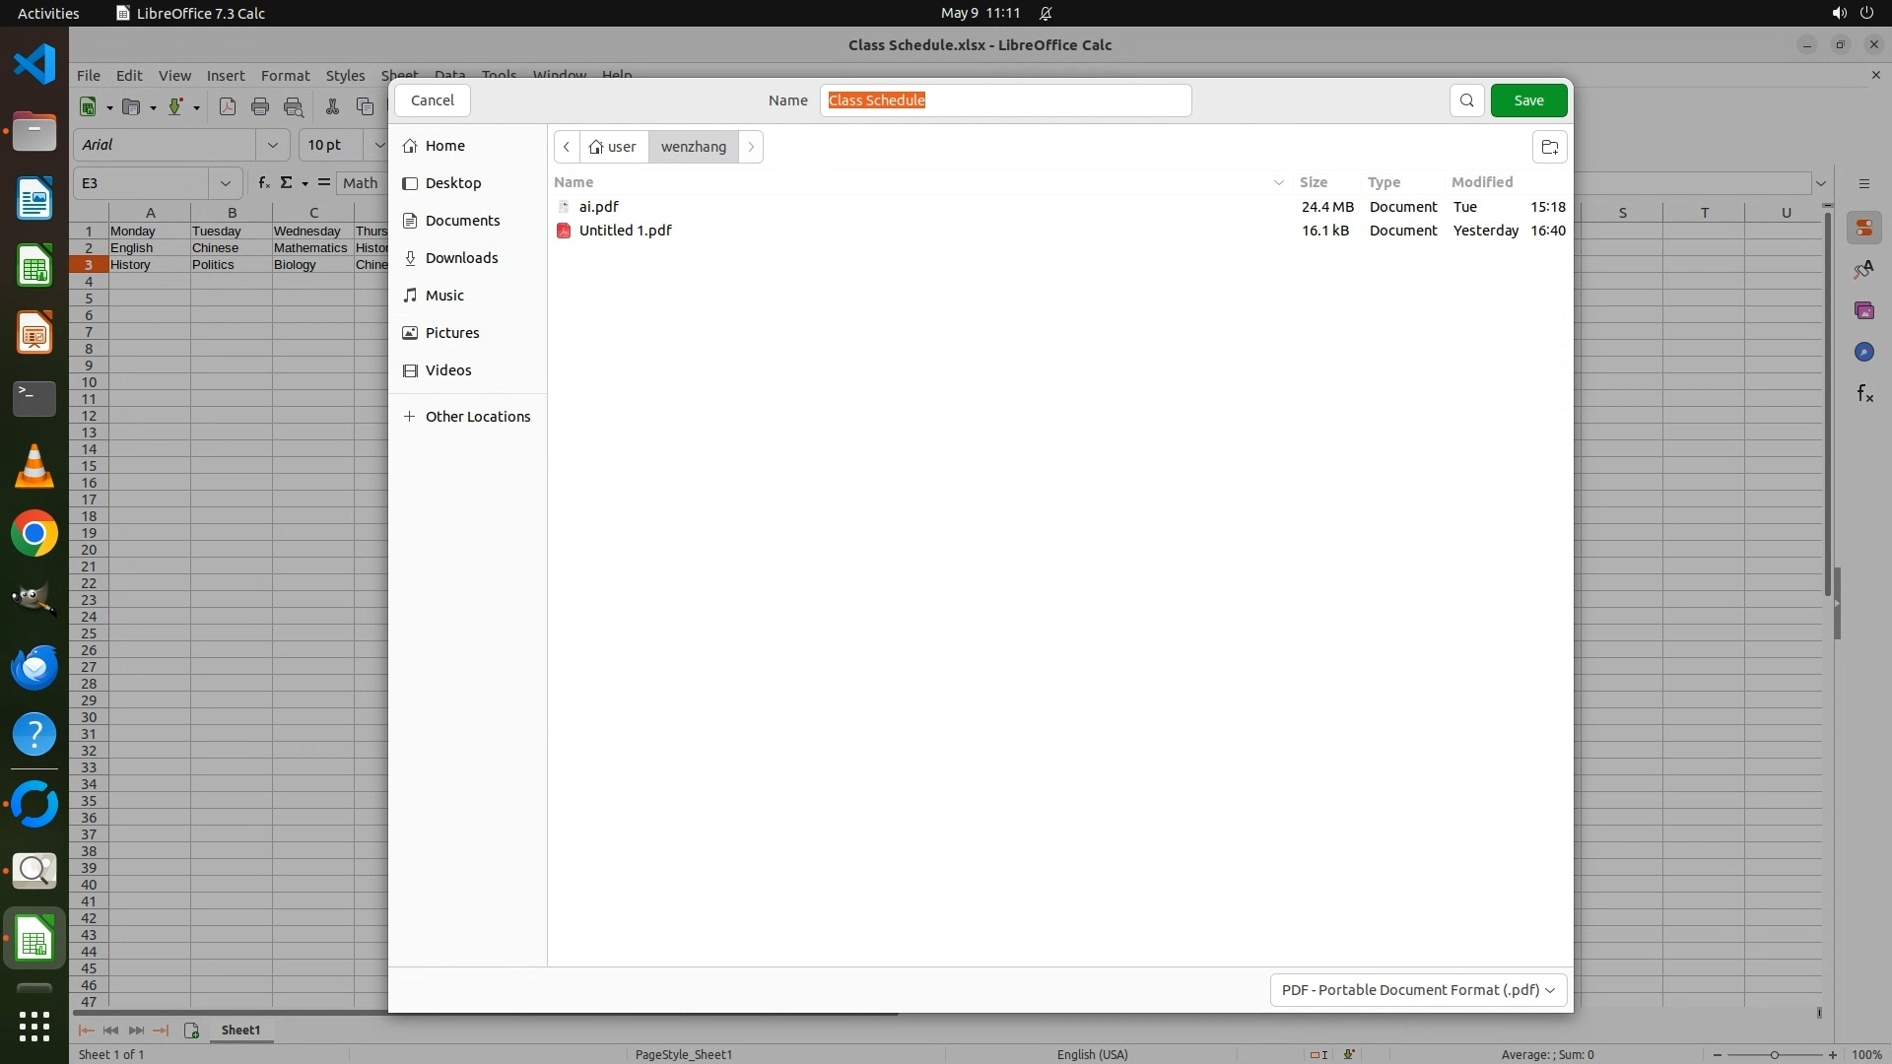Click the Print toolbar icon

(260, 106)
